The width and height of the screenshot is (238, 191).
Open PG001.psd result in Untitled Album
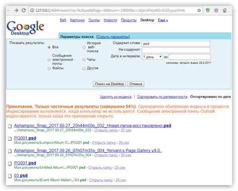25,163
